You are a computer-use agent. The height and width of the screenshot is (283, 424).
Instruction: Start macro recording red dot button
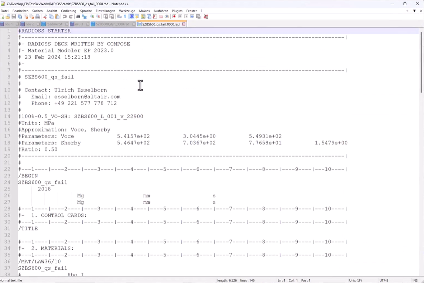174,17
